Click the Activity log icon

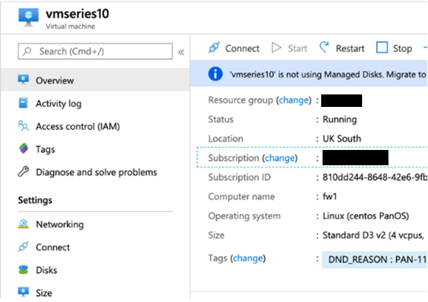click(24, 103)
